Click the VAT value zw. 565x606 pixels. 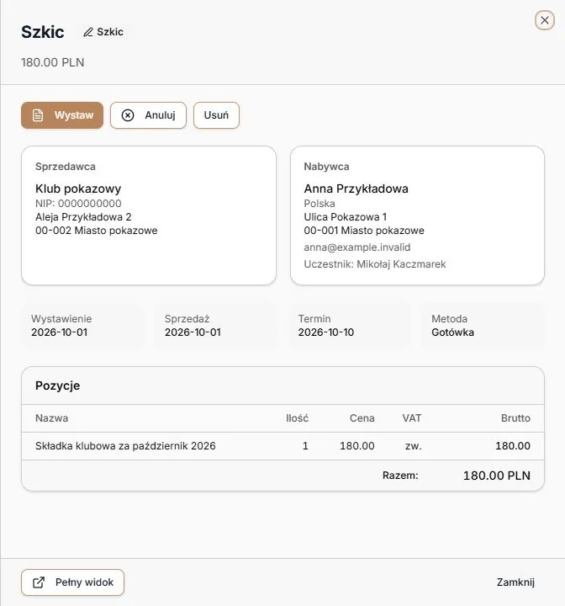pos(413,446)
